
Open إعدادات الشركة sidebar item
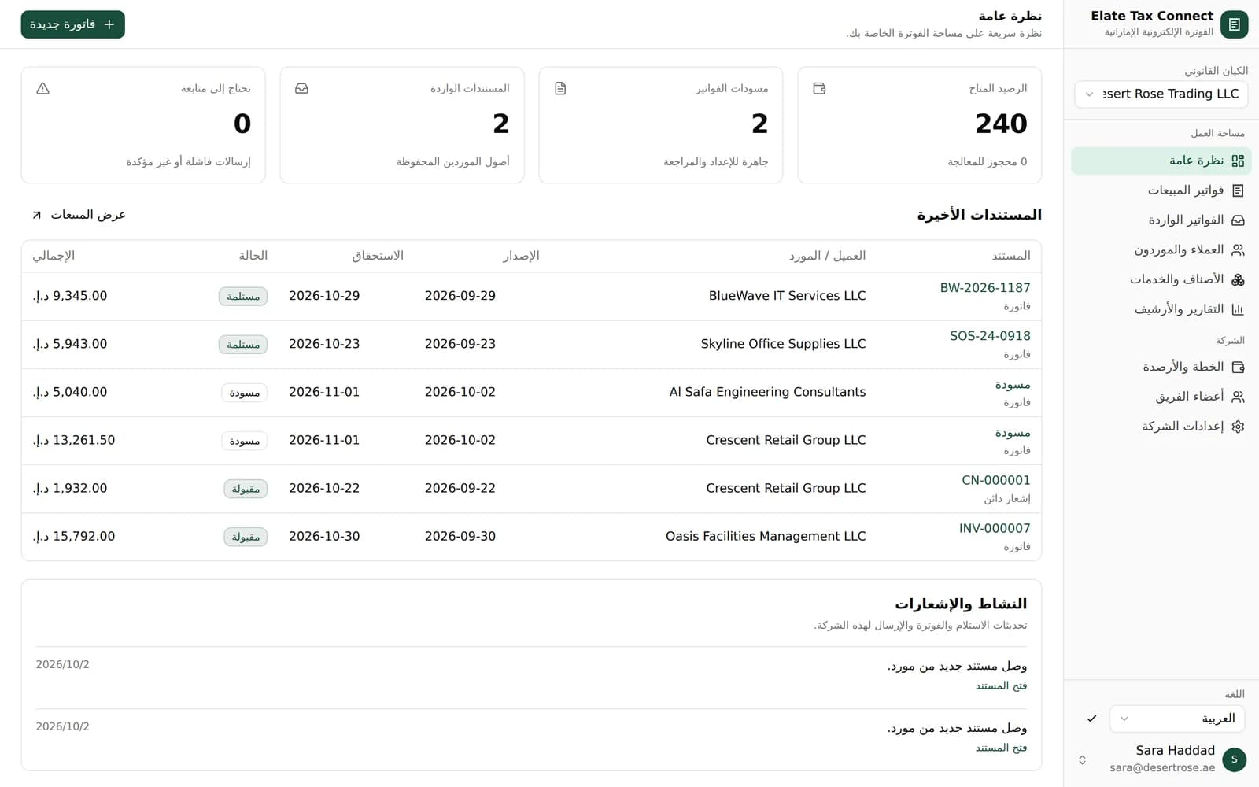[x=1161, y=427]
